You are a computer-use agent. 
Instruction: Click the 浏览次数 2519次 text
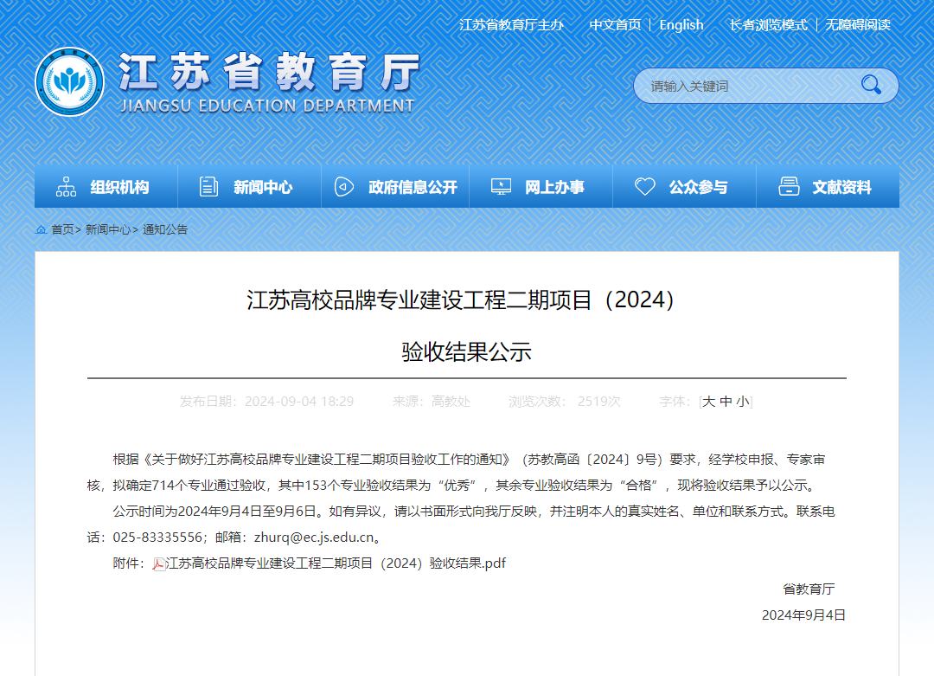click(565, 402)
